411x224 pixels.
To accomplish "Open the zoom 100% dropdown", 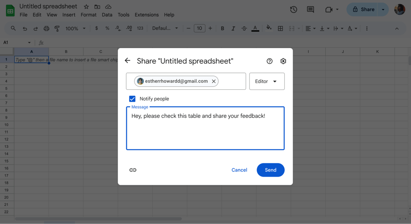I will point(75,28).
